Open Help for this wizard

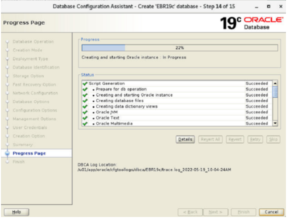pos(16,212)
